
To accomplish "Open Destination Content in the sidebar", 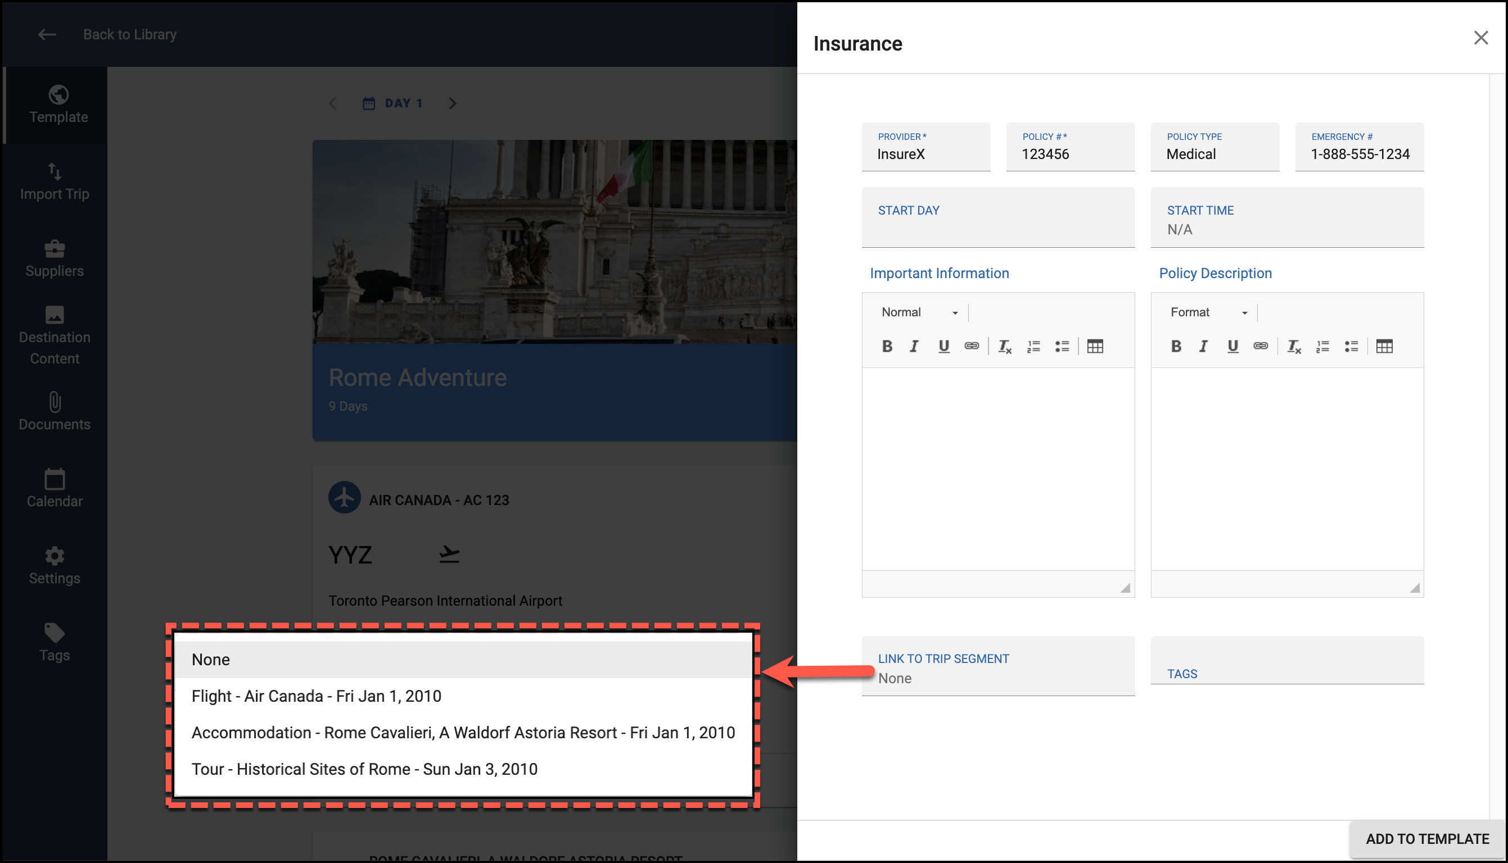I will 55,336.
